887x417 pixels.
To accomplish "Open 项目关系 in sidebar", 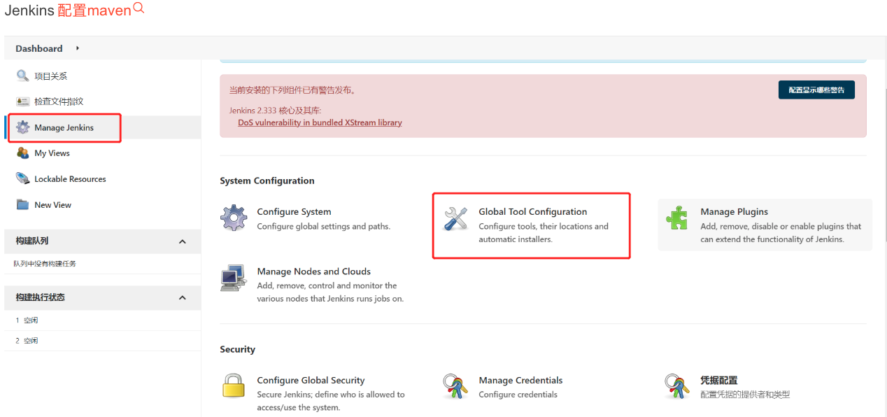I will coord(51,76).
